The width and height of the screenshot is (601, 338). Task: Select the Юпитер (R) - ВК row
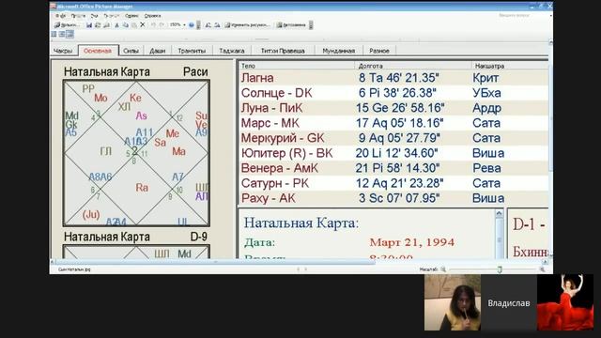(393, 153)
